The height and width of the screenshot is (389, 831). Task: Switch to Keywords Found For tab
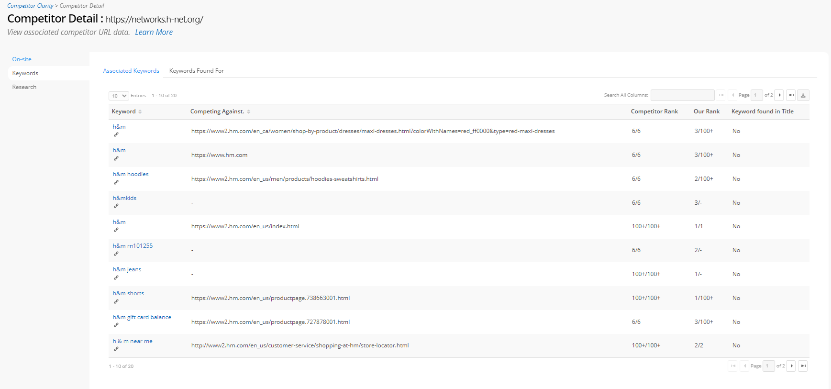coord(196,71)
